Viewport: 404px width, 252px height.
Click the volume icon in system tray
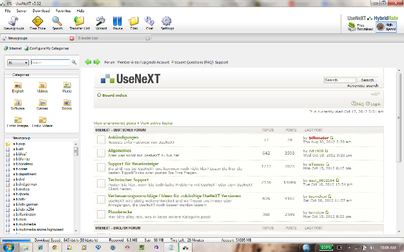[x=372, y=247]
